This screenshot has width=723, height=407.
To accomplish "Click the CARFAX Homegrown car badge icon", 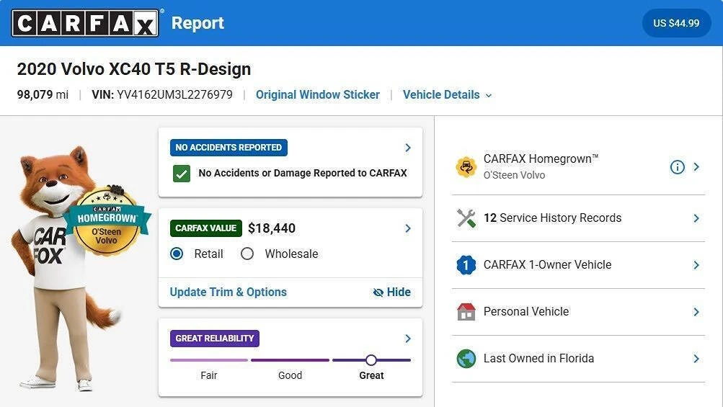I will pyautogui.click(x=466, y=167).
